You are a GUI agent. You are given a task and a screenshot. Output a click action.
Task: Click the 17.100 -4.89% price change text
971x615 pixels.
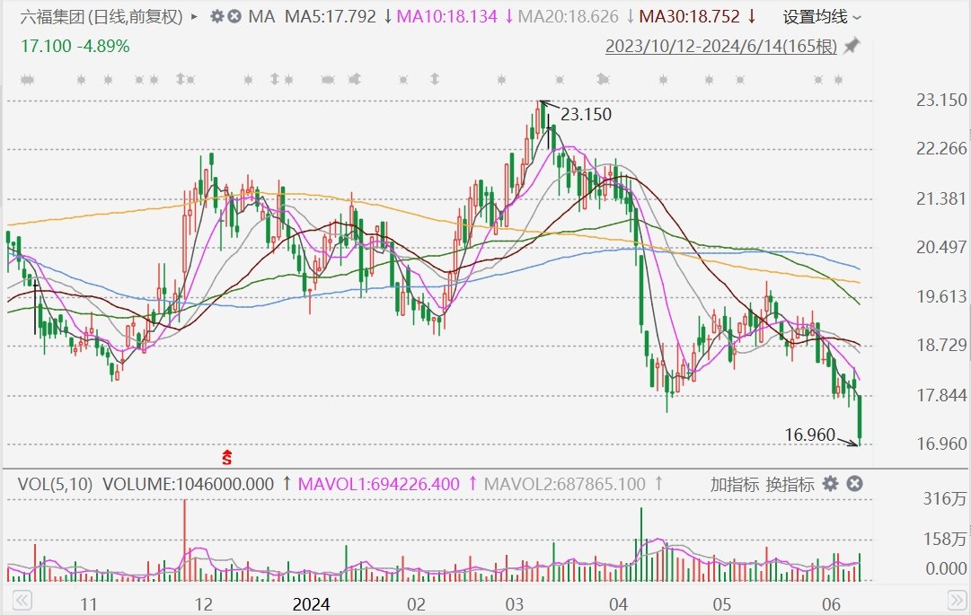coord(75,47)
